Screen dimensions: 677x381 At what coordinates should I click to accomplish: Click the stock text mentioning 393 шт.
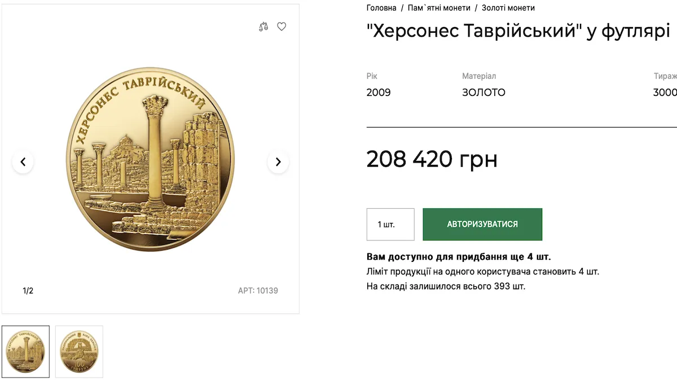click(446, 286)
